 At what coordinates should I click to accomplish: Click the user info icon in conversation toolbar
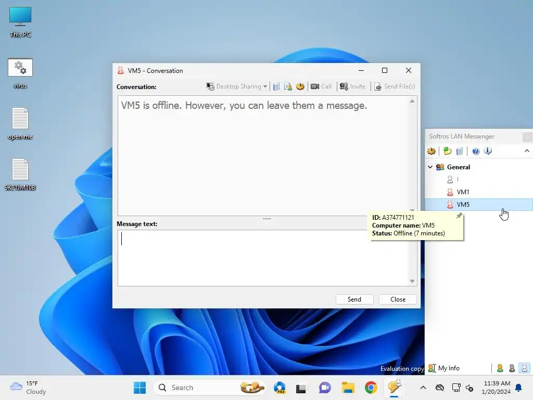[x=288, y=86]
